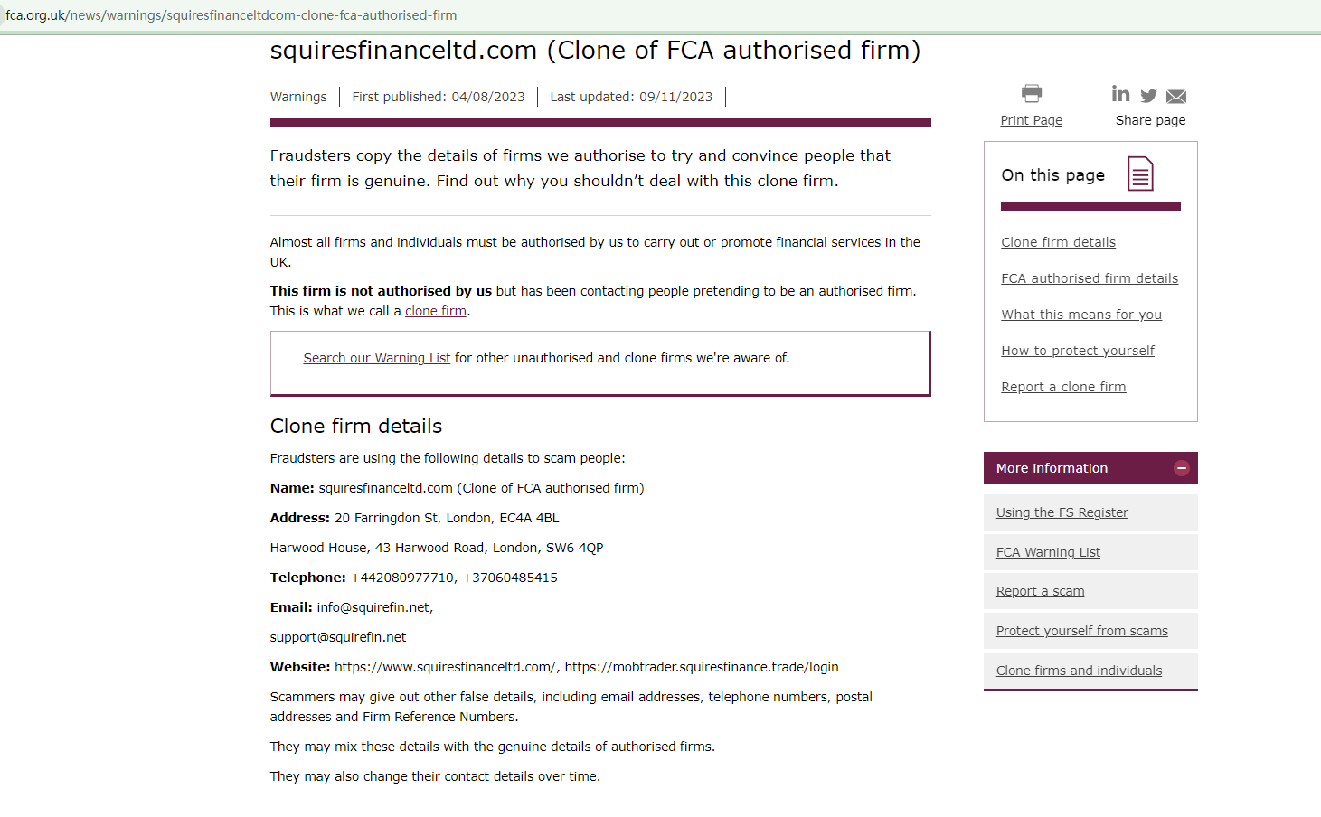
Task: Open Protect yourself from scams
Action: point(1081,631)
